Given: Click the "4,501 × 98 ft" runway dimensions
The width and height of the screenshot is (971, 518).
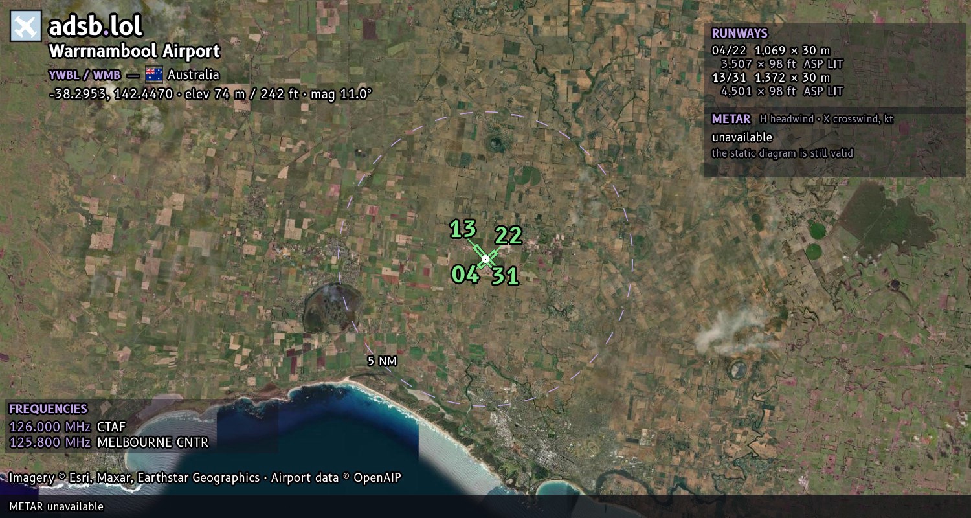Looking at the screenshot, I should click(758, 91).
